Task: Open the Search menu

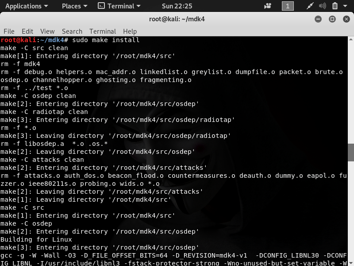Action: point(72,31)
